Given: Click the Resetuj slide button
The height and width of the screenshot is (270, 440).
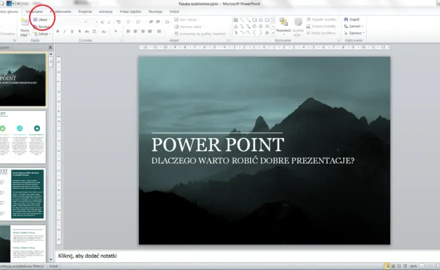Looking at the screenshot, I should pyautogui.click(x=41, y=26).
